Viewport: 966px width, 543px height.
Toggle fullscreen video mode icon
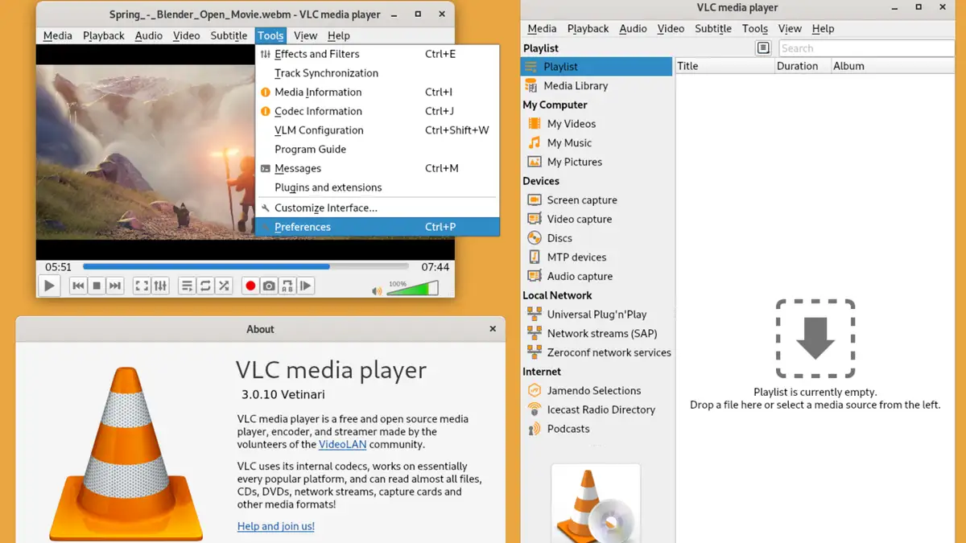pos(142,286)
